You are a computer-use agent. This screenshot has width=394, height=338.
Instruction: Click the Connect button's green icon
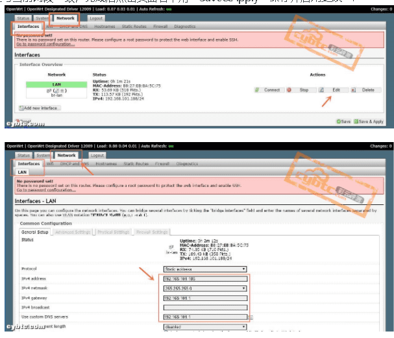click(257, 90)
